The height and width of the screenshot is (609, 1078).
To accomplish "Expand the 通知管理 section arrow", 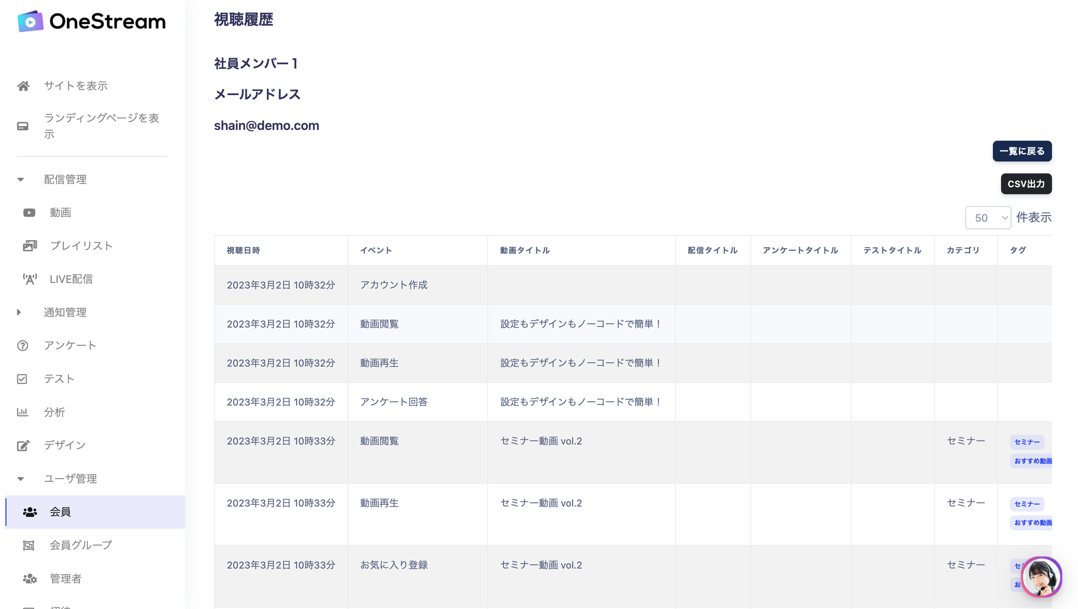I will (19, 312).
